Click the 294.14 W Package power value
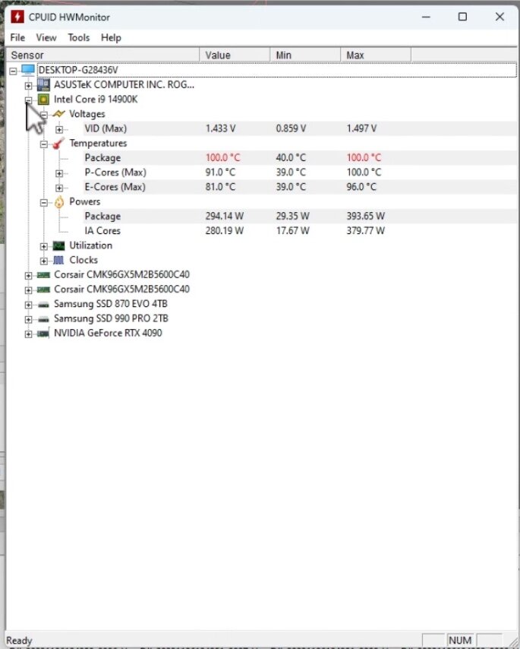The height and width of the screenshot is (649, 520). [x=225, y=216]
